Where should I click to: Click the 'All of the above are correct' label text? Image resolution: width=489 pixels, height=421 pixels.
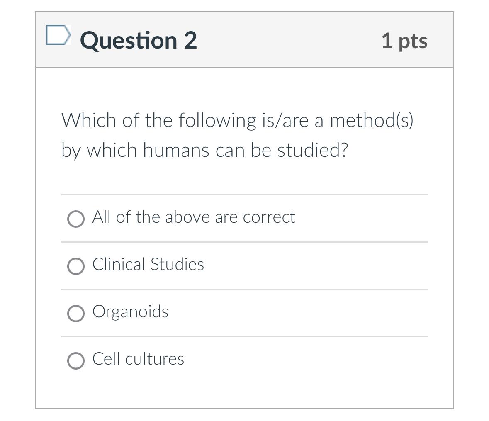point(194,217)
